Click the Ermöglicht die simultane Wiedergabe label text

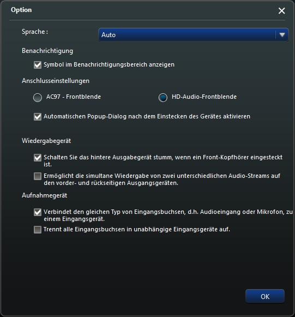(162, 180)
